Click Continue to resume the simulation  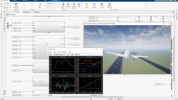[68, 6]
